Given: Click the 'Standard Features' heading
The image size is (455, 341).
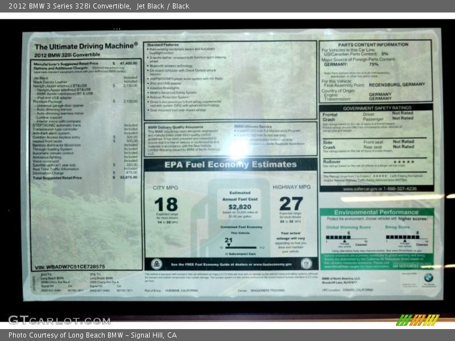Looking at the screenshot, I should tap(163, 45).
